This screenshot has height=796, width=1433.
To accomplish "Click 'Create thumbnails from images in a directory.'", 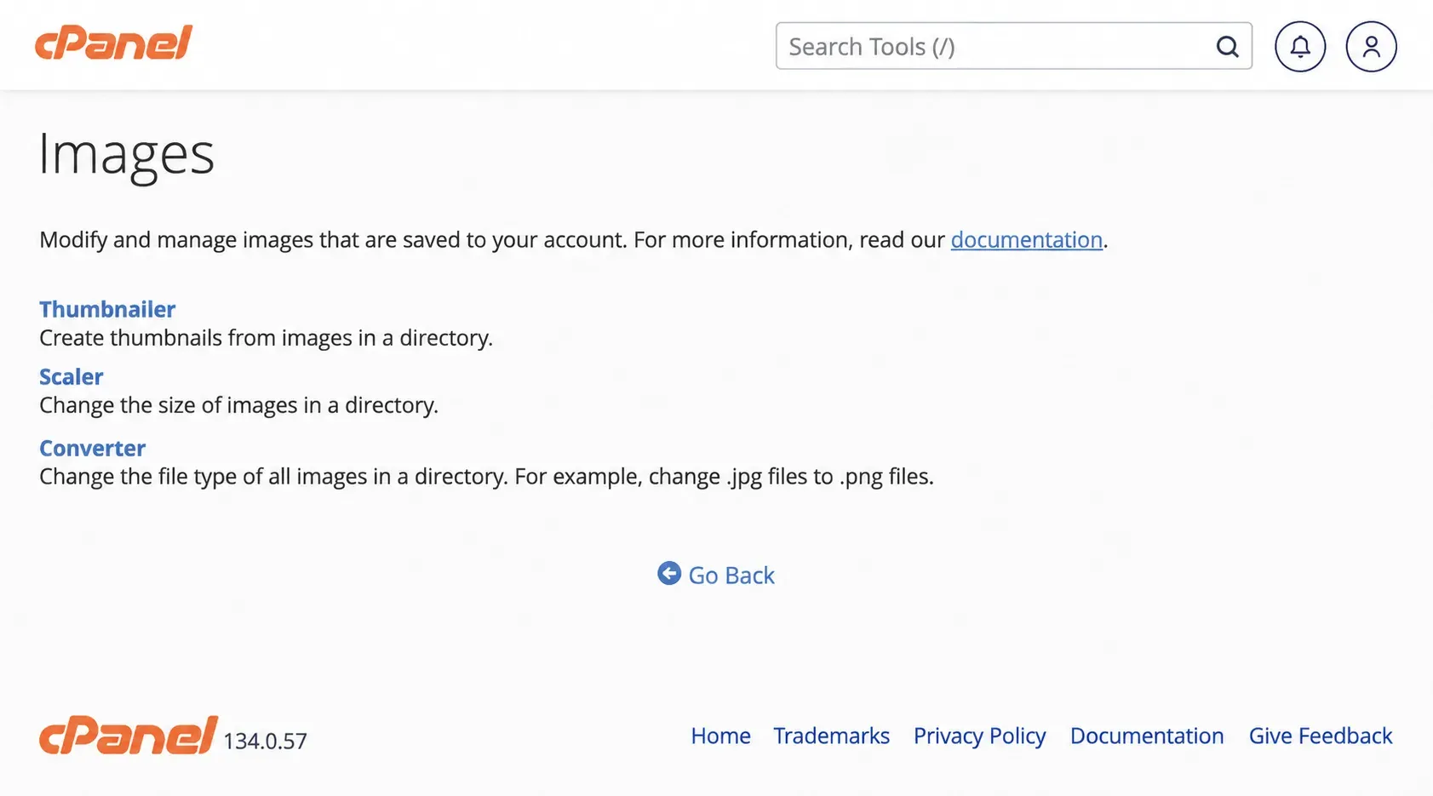I will click(267, 338).
